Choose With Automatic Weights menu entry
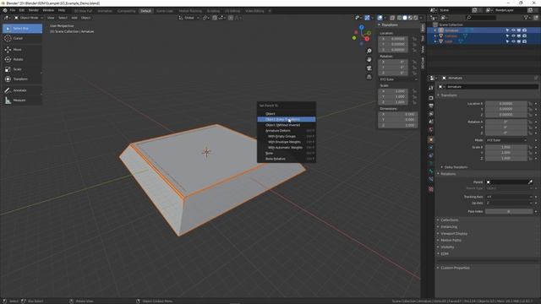Viewport: 541px width, 304px height. point(287,148)
